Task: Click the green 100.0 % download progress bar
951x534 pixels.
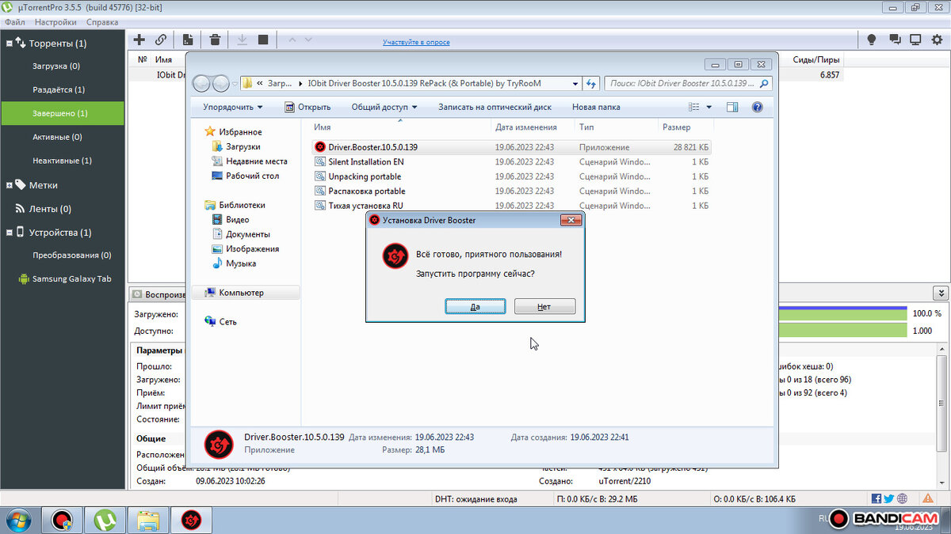Action: tap(842, 314)
